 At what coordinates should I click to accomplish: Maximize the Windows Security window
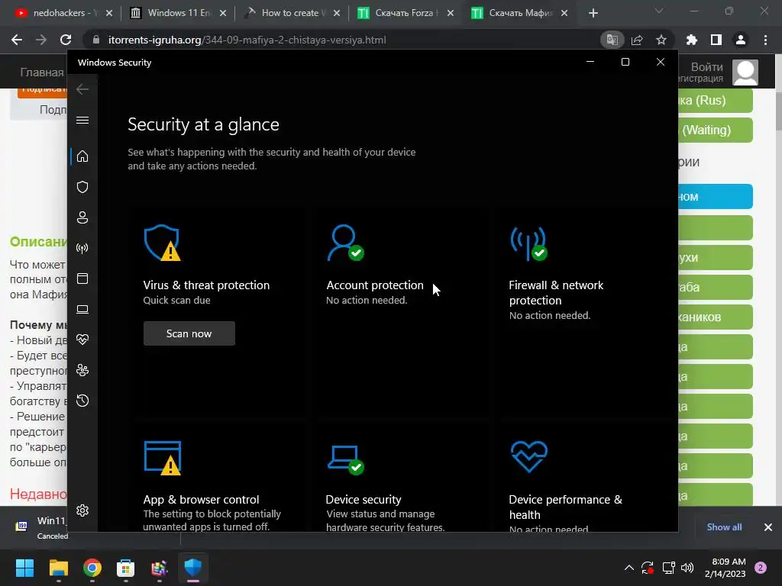click(x=625, y=62)
